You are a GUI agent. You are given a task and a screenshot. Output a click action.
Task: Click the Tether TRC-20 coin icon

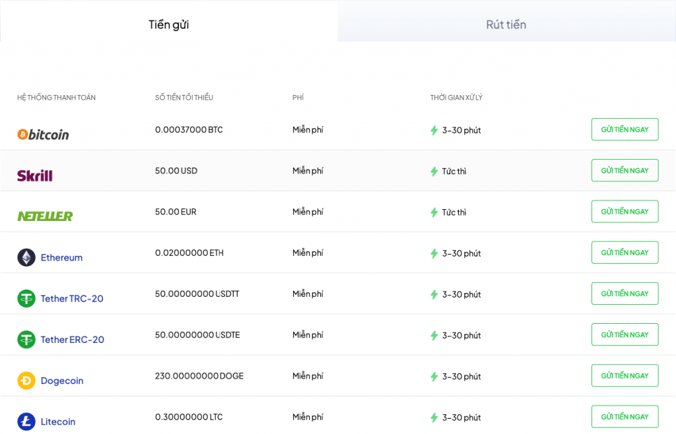26,298
